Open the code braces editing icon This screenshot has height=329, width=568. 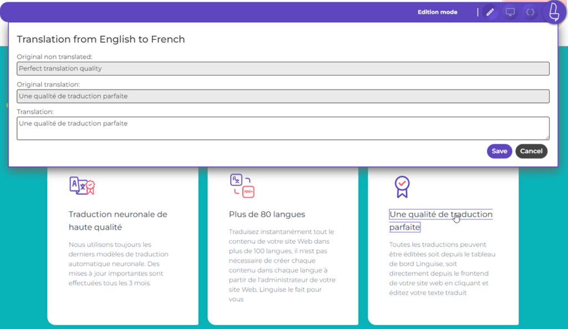529,12
